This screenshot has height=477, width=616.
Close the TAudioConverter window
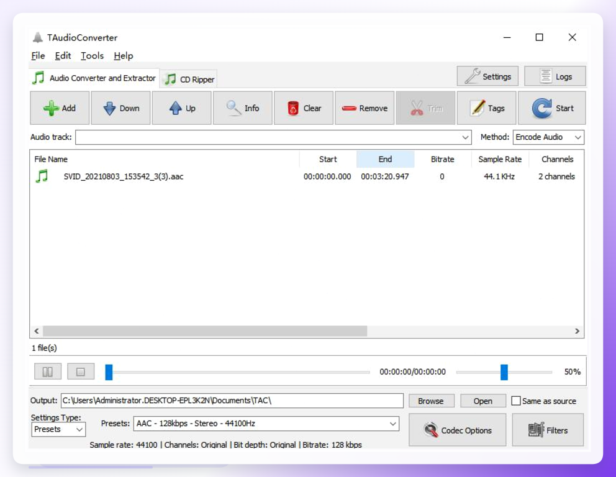point(573,37)
